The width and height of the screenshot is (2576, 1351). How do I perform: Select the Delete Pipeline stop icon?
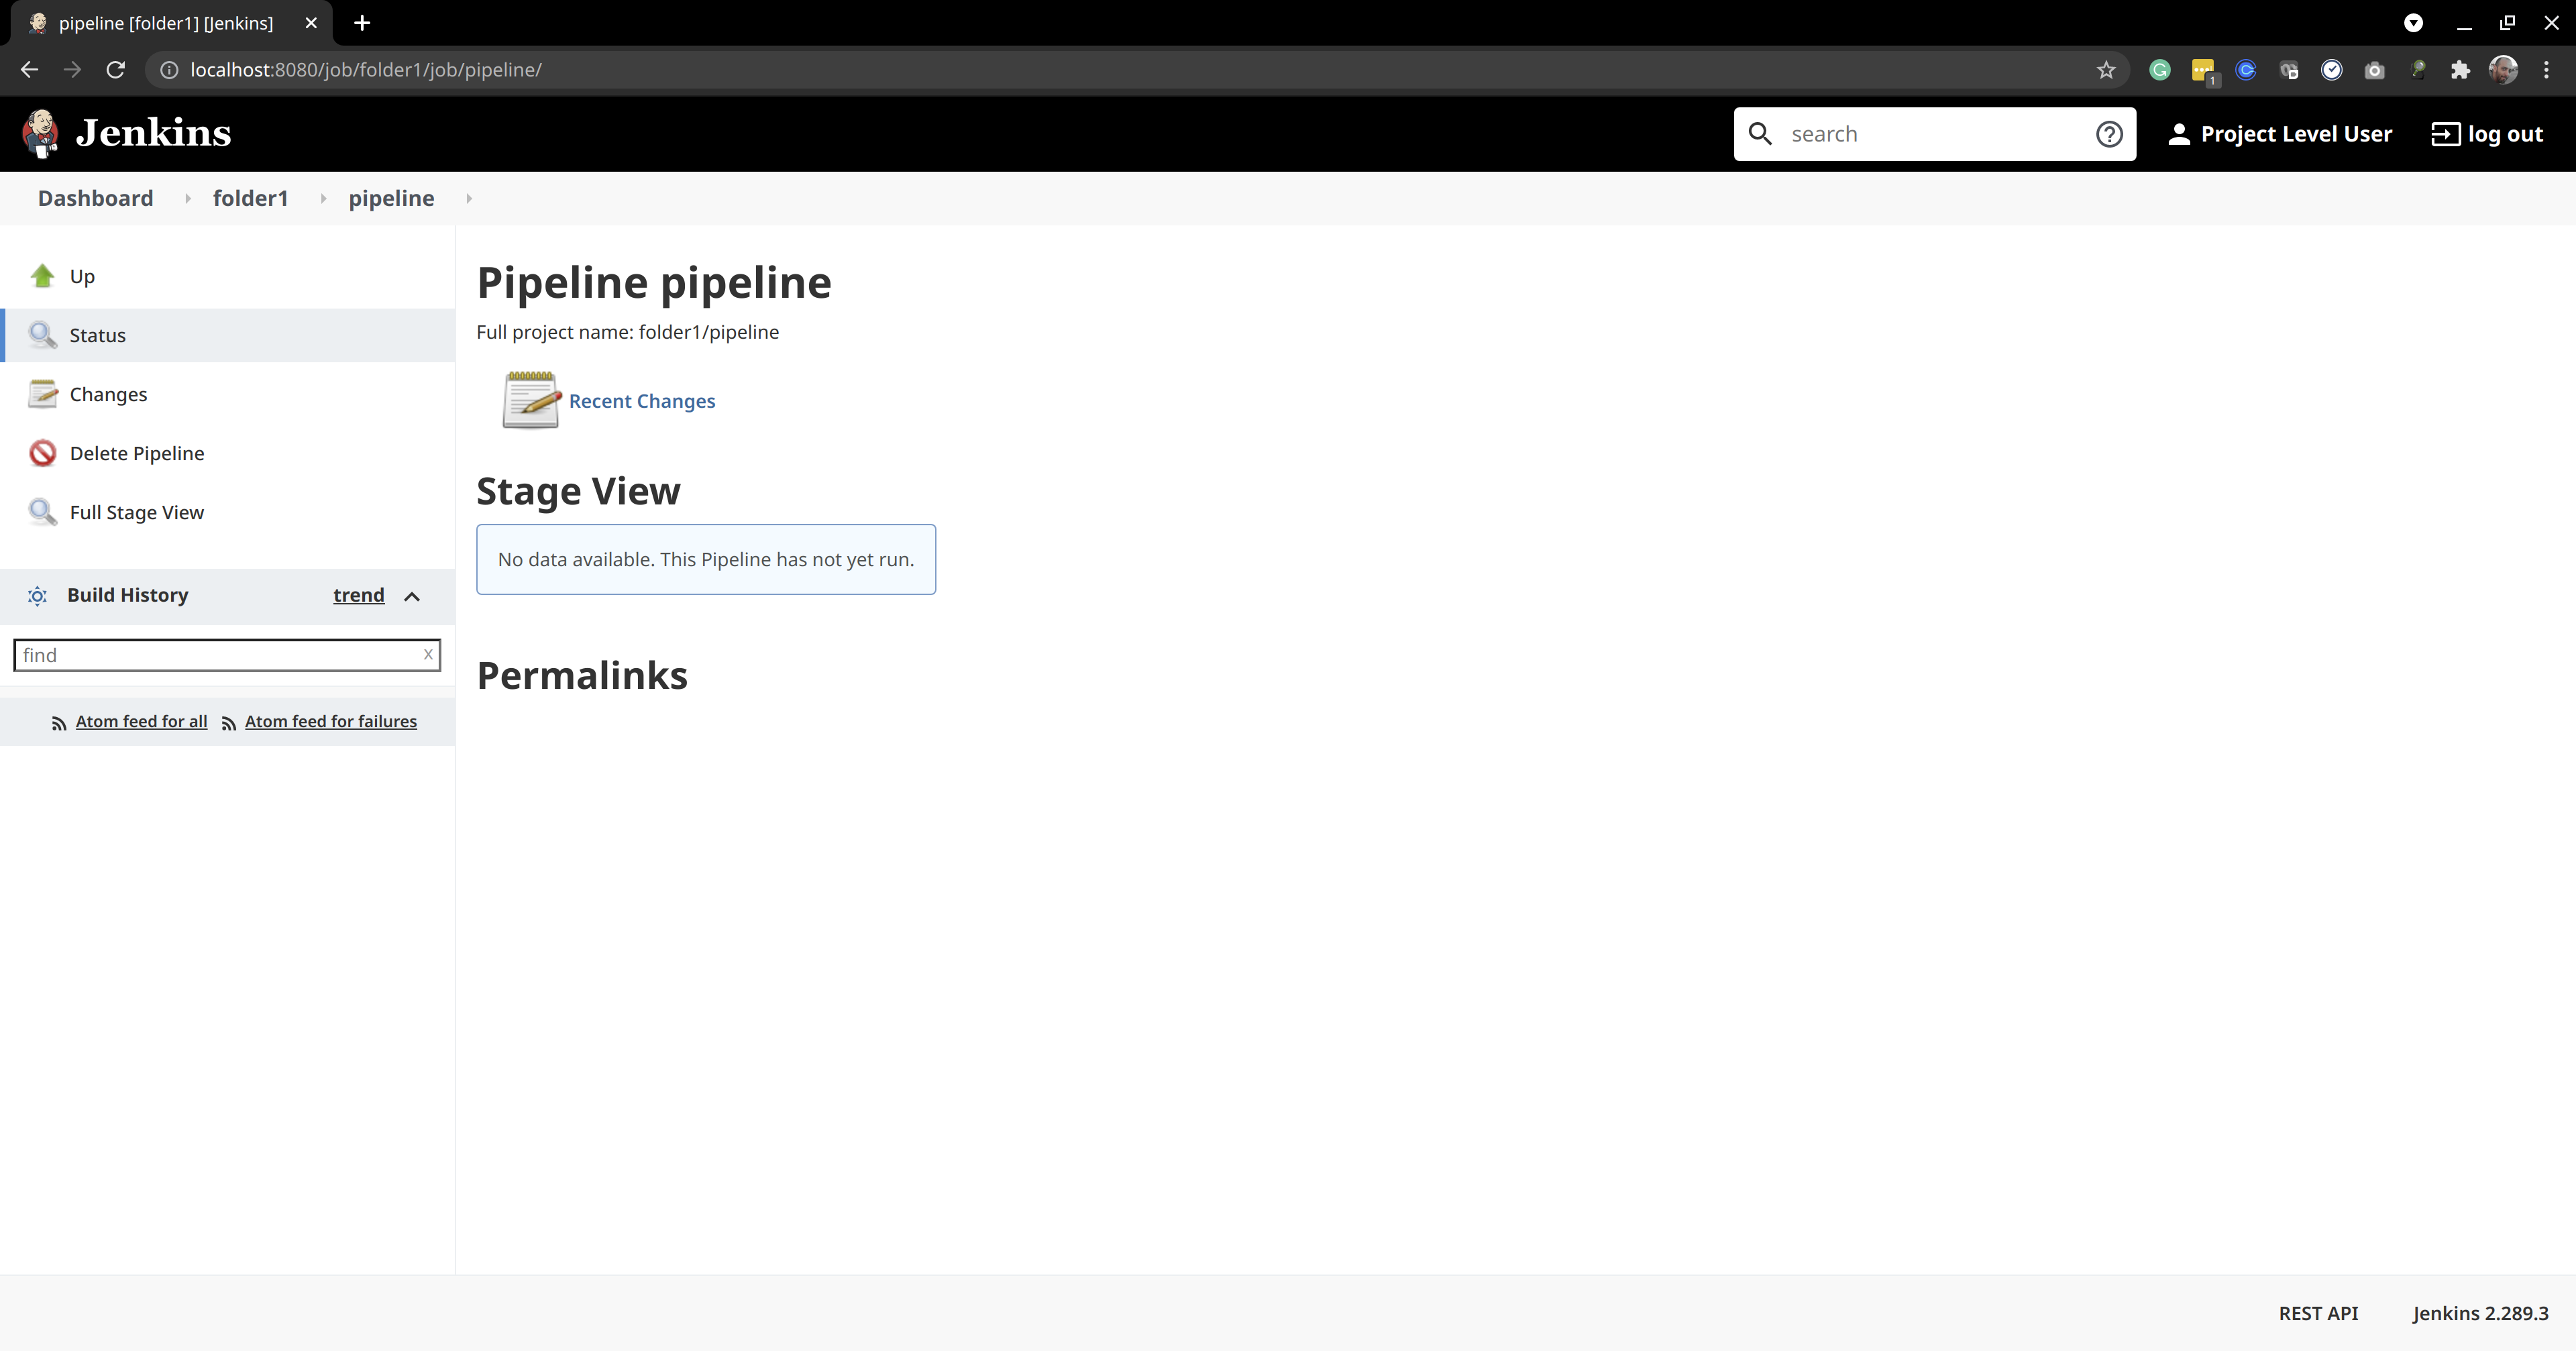42,453
